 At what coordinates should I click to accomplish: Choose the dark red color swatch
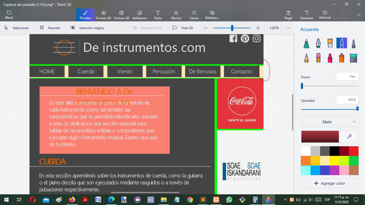(344, 151)
